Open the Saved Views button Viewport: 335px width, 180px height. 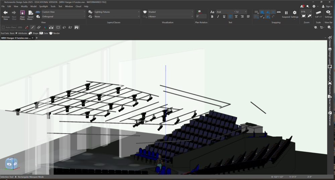30,13
